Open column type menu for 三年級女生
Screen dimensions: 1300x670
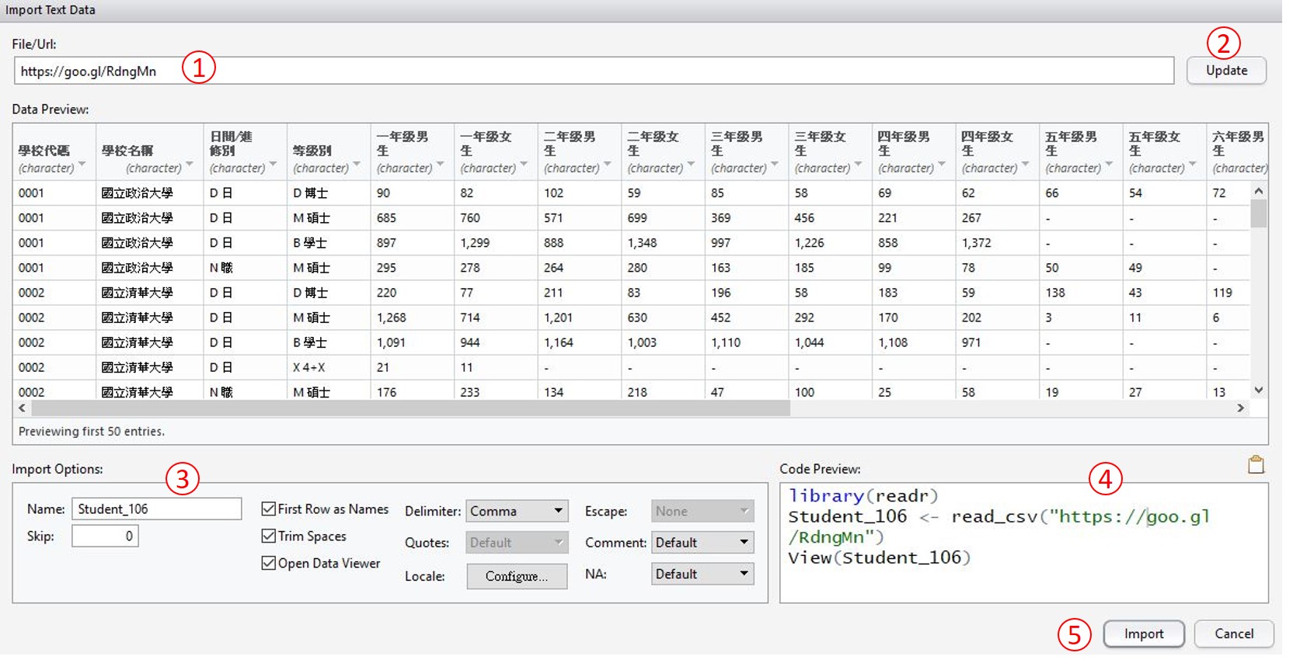(858, 165)
